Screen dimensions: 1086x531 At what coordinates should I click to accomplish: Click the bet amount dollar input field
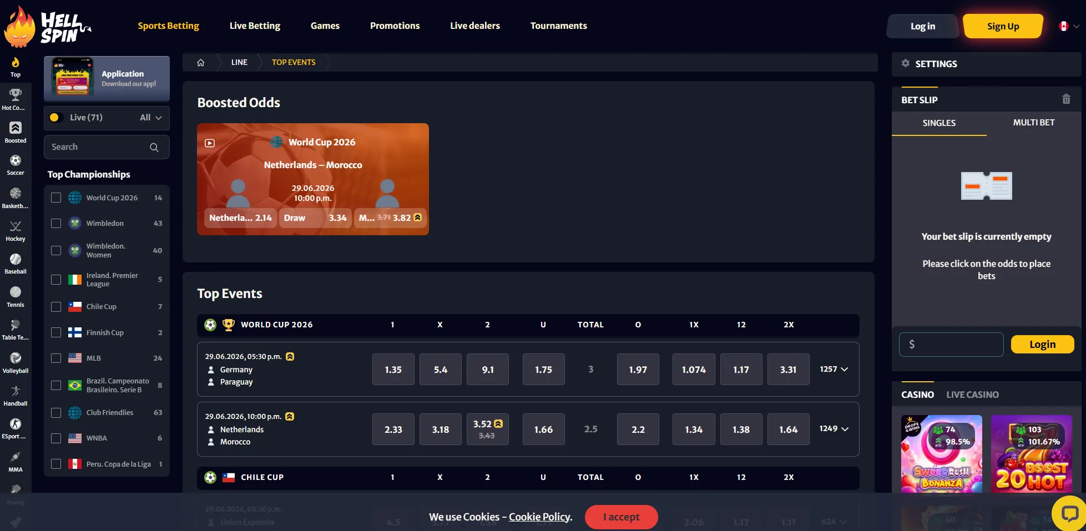(951, 345)
